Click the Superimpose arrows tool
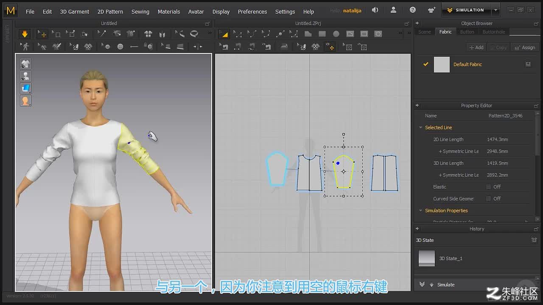This screenshot has height=305, width=543. pos(198,47)
